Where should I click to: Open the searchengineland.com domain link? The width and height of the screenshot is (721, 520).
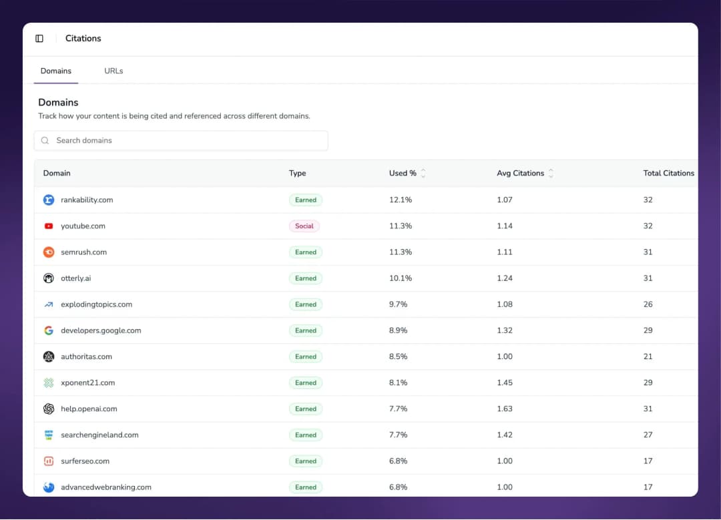click(x=99, y=435)
